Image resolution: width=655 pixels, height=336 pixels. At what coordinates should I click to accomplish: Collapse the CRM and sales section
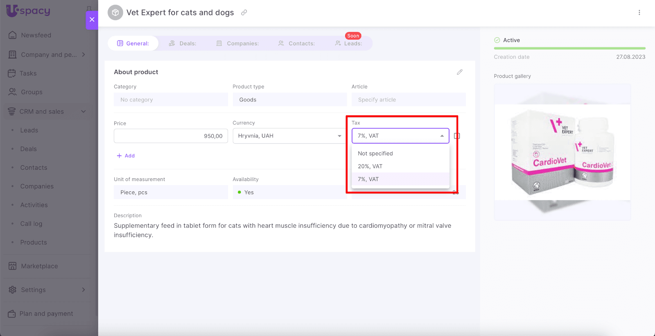pyautogui.click(x=84, y=112)
